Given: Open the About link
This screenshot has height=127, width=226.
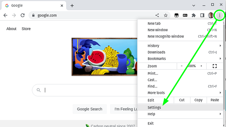Looking at the screenshot, I should click(11, 29).
